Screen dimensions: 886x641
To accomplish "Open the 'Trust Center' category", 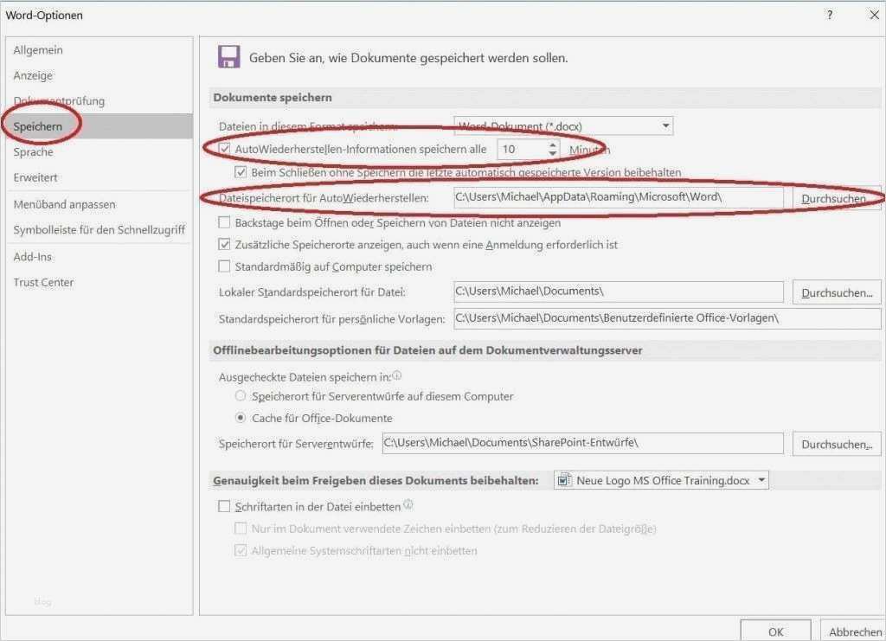I will pos(43,282).
